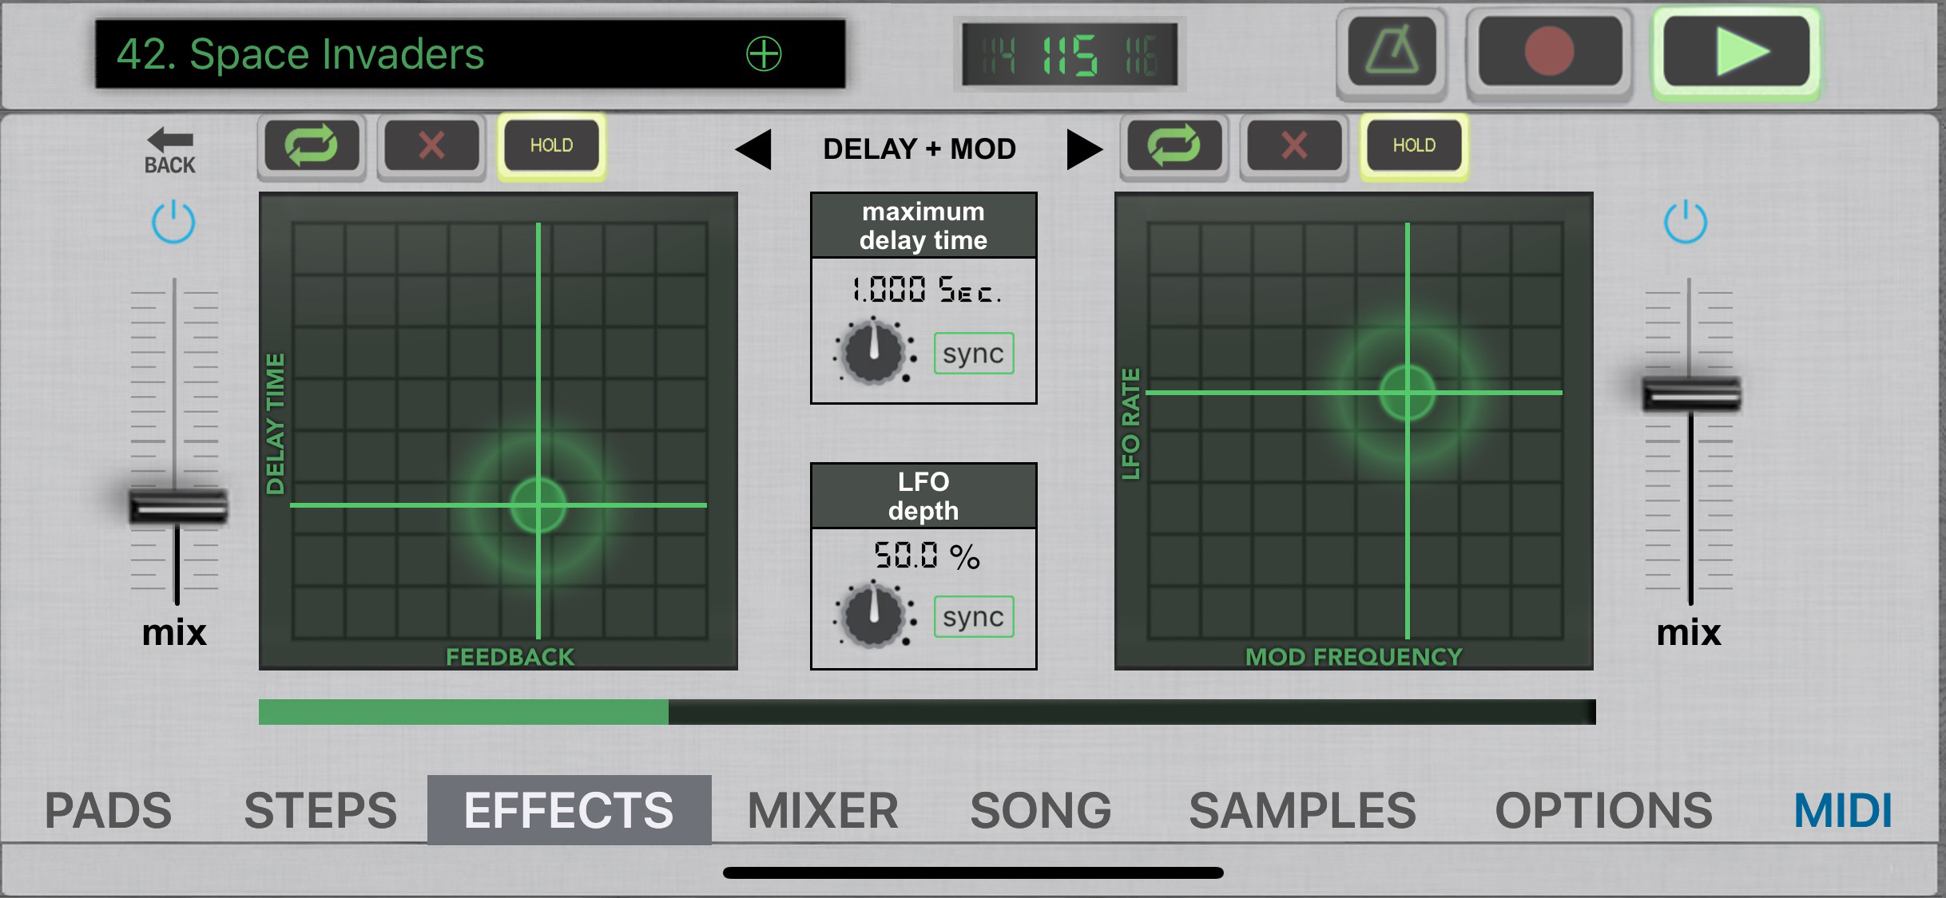Switch to the STEPS tab
This screenshot has width=1946, height=898.
320,811
